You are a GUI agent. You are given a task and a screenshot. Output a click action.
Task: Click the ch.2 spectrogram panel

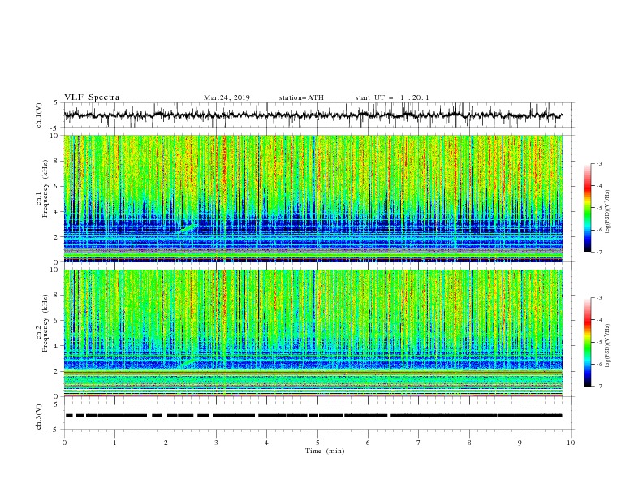tap(313, 333)
